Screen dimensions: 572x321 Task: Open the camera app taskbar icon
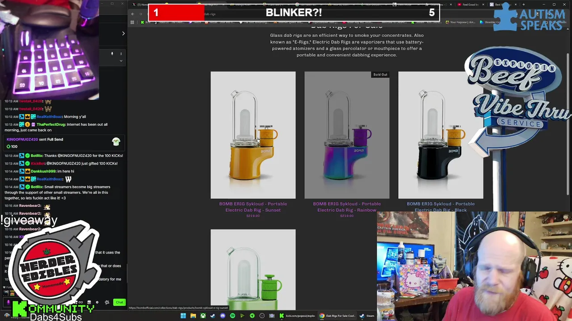coord(272,316)
